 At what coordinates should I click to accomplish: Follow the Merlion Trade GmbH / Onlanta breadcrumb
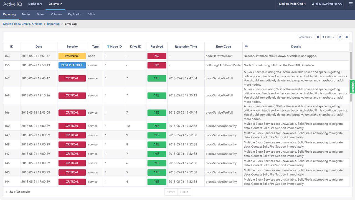23,24
